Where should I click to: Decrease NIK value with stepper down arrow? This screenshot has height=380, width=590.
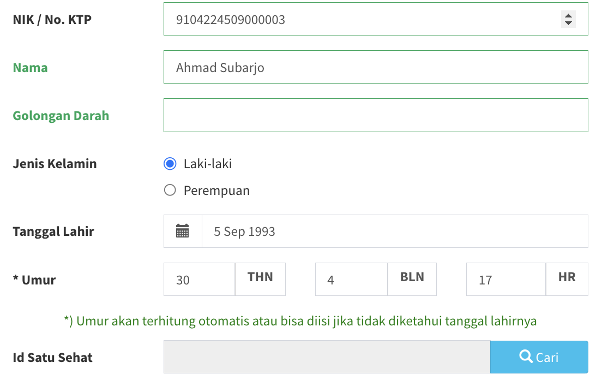click(568, 23)
